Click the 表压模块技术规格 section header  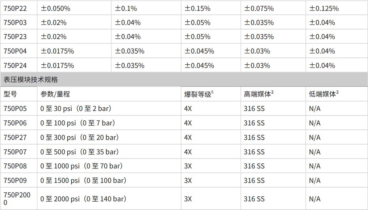coord(31,80)
